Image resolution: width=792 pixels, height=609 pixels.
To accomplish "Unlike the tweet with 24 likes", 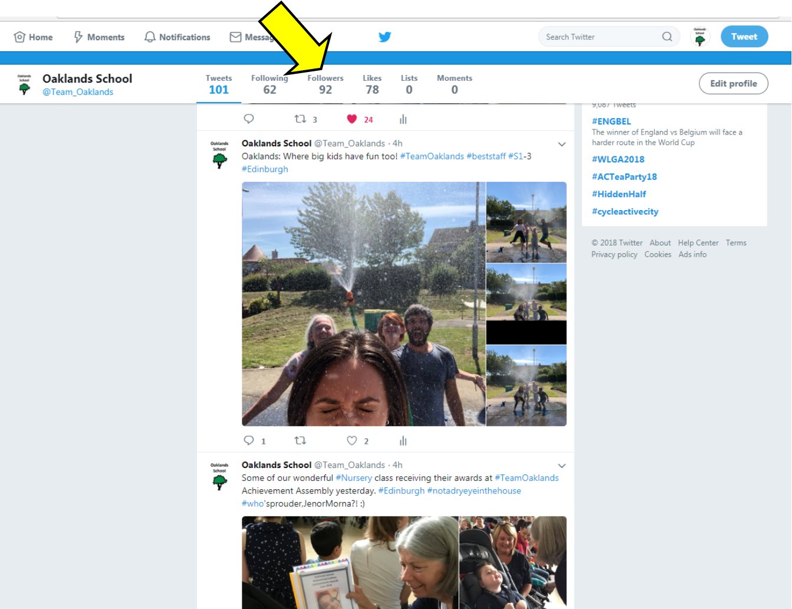I will 352,119.
